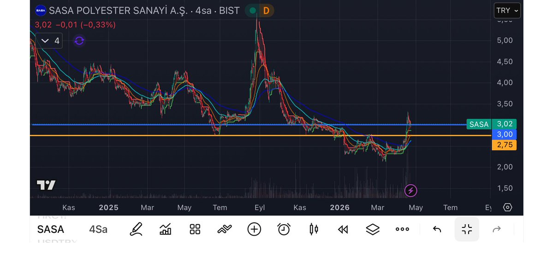This screenshot has width=553, height=255.
Task: Open the indicators chart icon
Action: click(166, 229)
